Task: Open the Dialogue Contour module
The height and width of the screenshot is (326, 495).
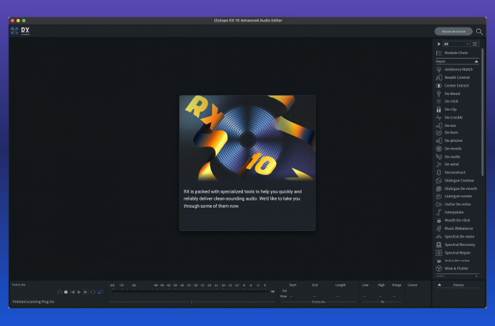Action: pyautogui.click(x=455, y=180)
